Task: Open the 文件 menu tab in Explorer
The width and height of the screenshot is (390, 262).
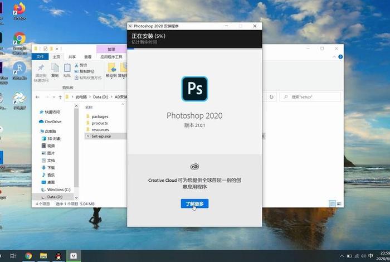Action: tap(40, 57)
